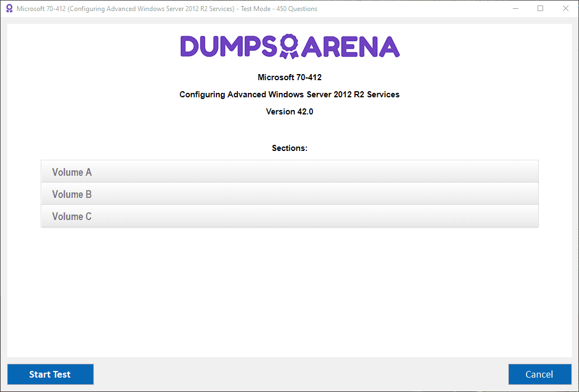Maximize the exam window
The width and height of the screenshot is (579, 392).
point(540,8)
